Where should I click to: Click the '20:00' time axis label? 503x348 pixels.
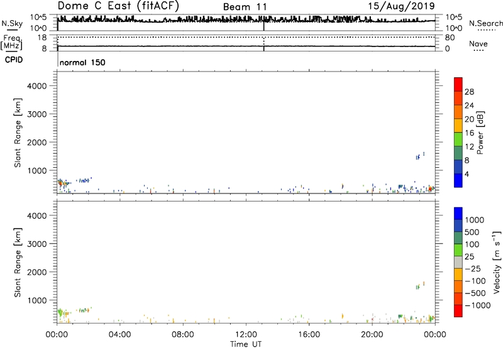point(372,335)
